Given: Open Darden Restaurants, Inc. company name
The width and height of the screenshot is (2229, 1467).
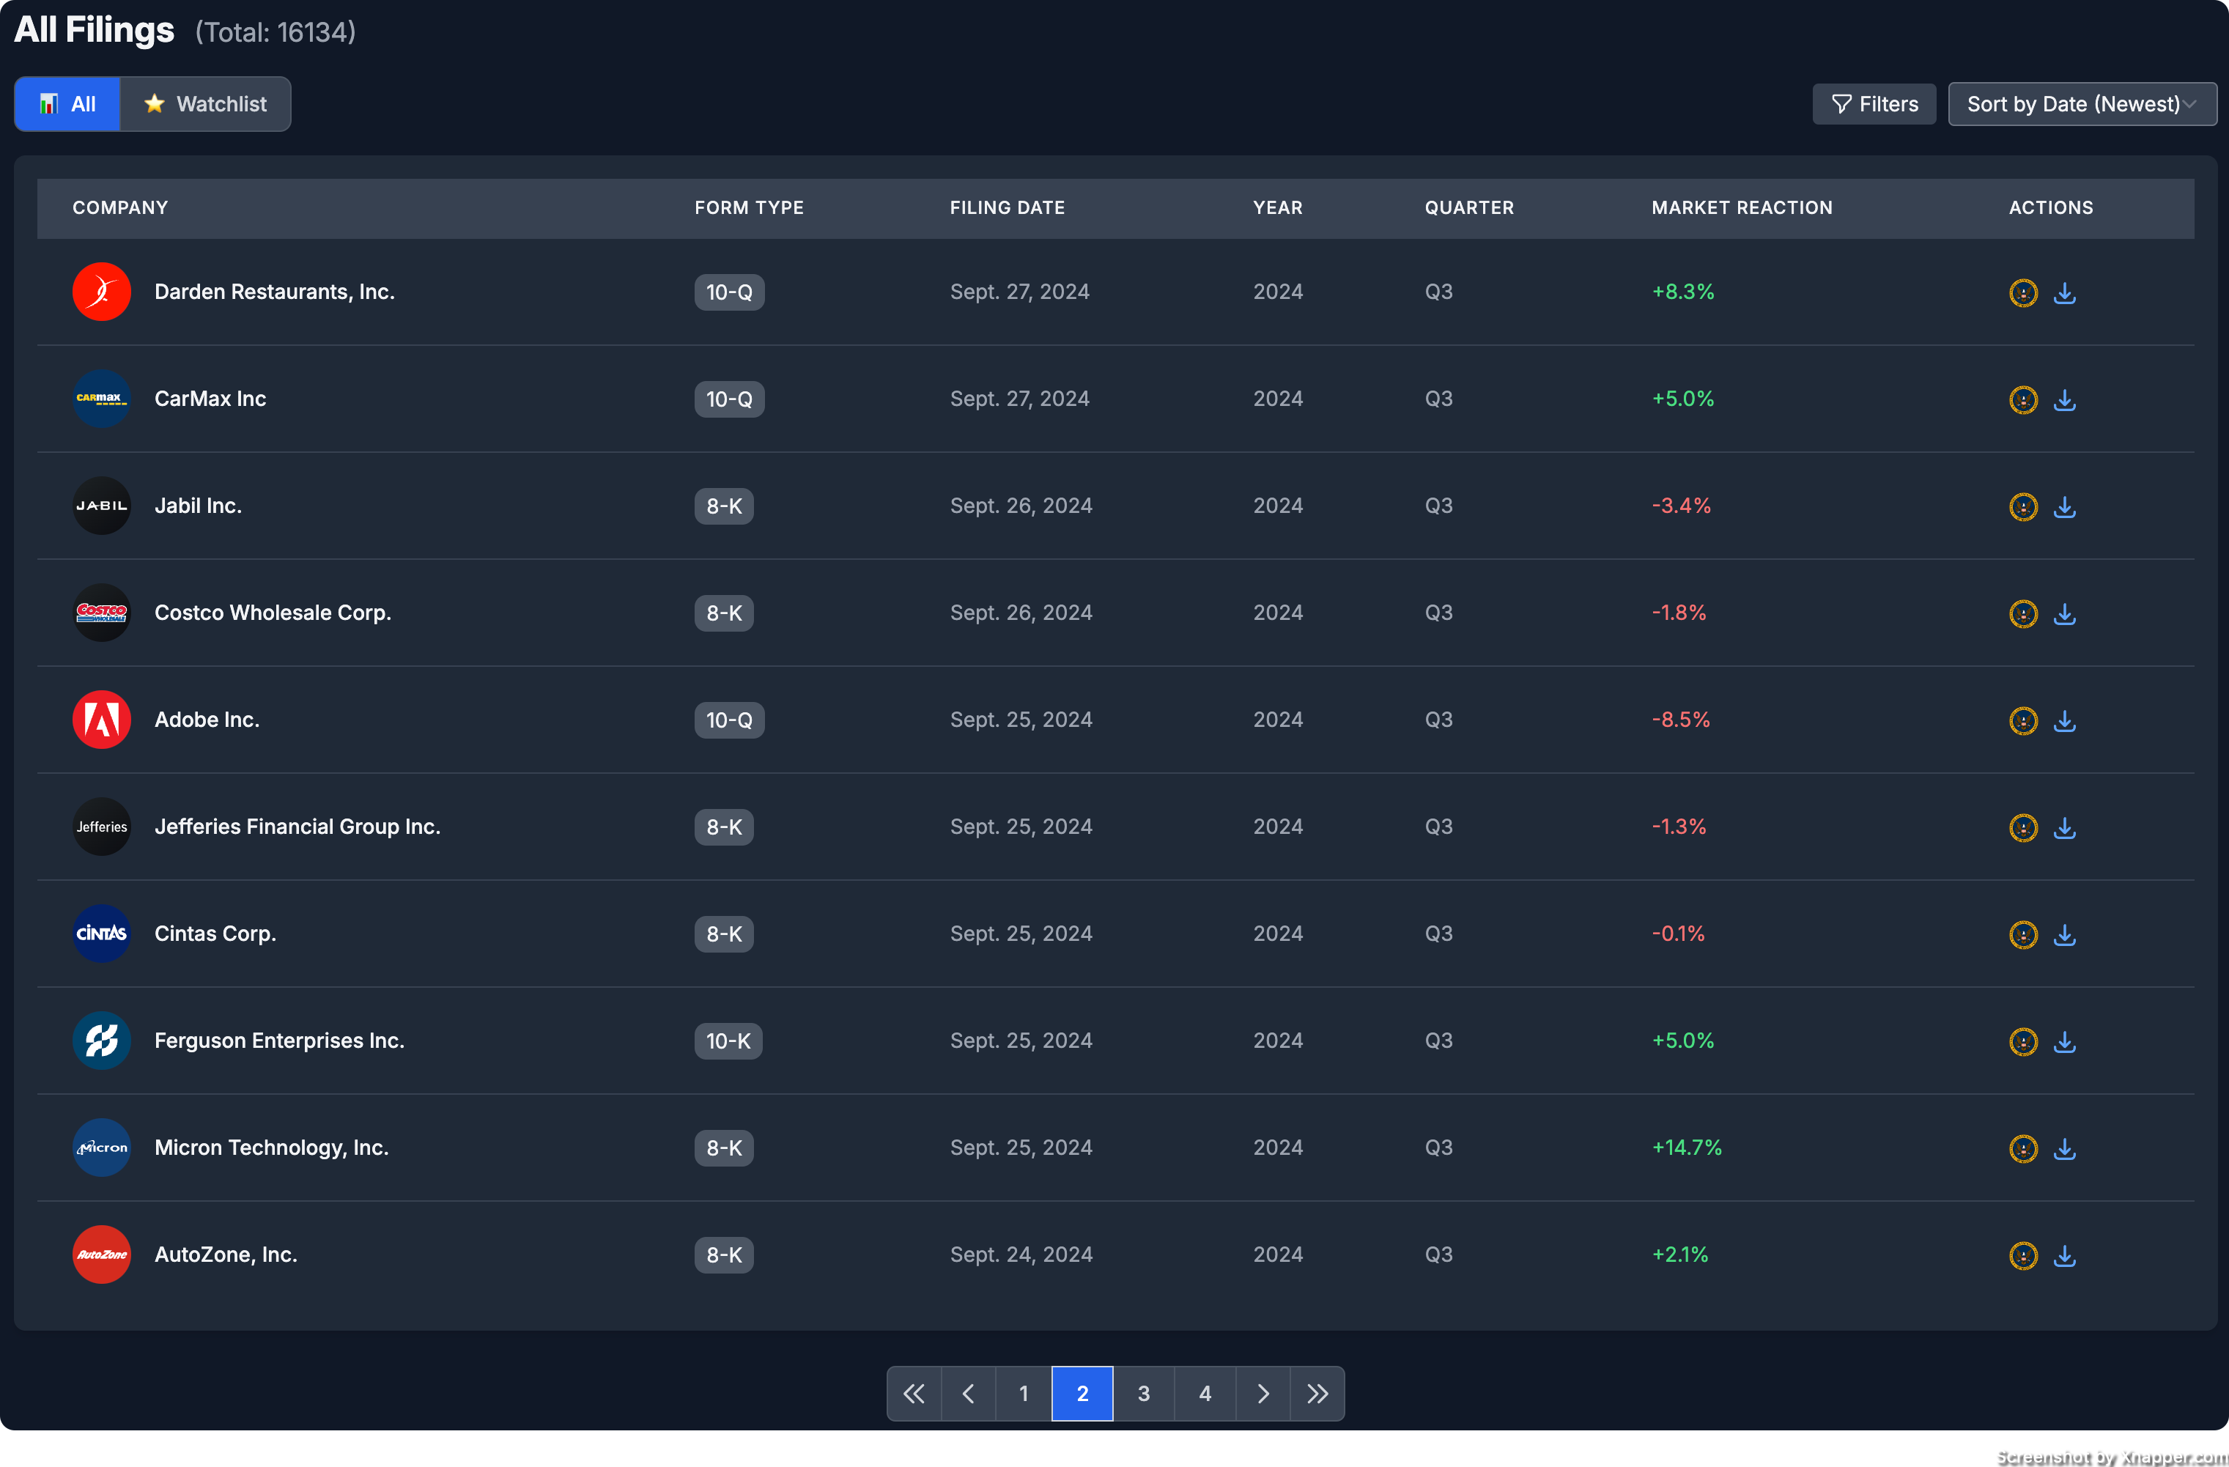Looking at the screenshot, I should click(x=274, y=292).
